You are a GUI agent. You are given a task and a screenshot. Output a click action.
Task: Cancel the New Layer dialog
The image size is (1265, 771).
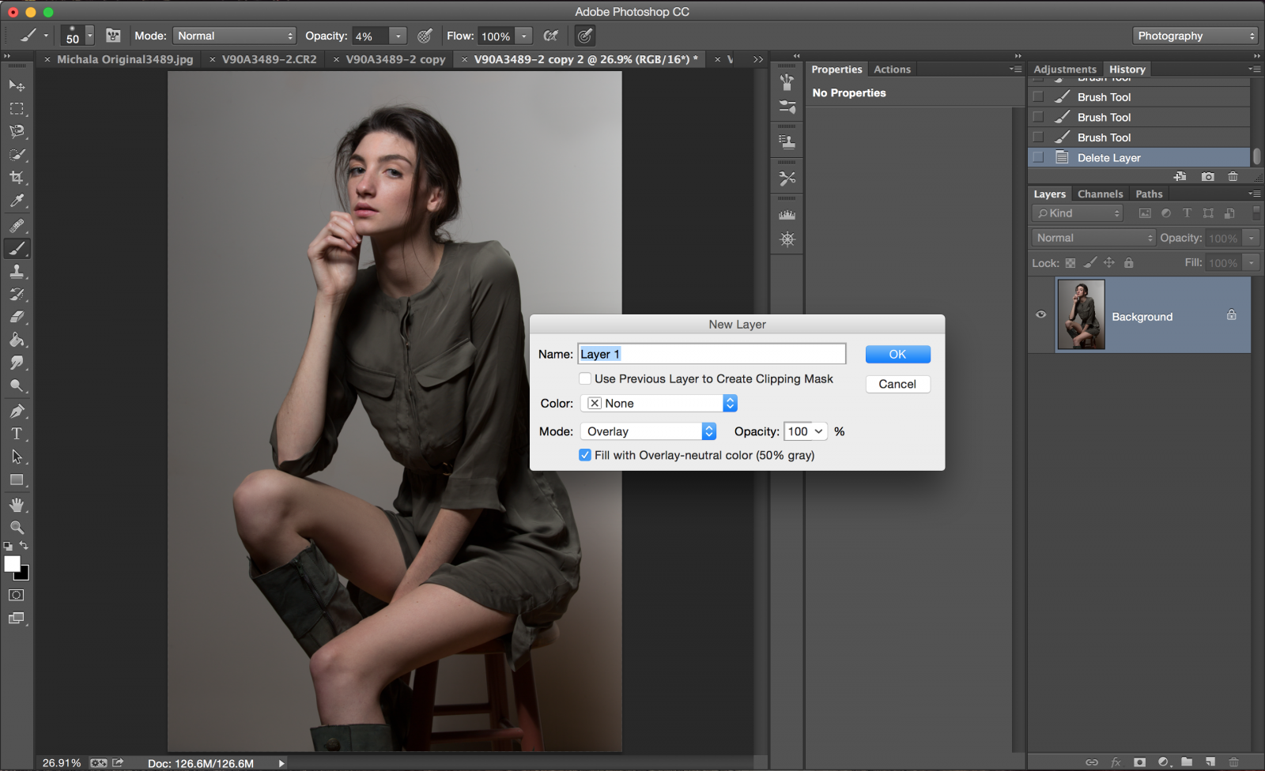tap(897, 384)
